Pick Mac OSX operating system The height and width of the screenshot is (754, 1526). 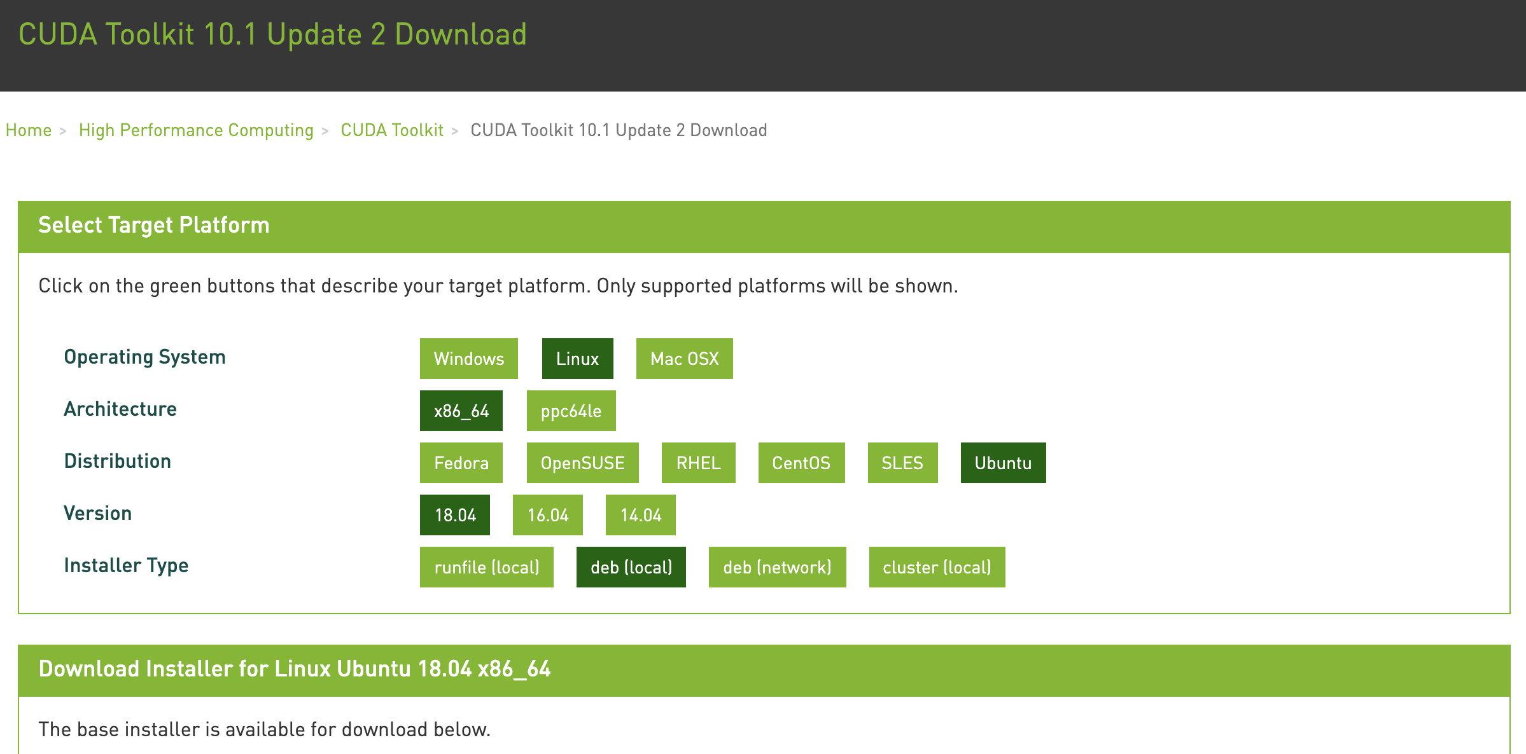(684, 359)
